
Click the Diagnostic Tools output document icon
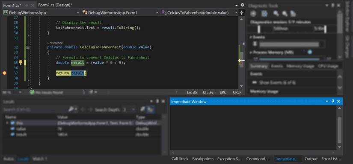[x=264, y=14]
